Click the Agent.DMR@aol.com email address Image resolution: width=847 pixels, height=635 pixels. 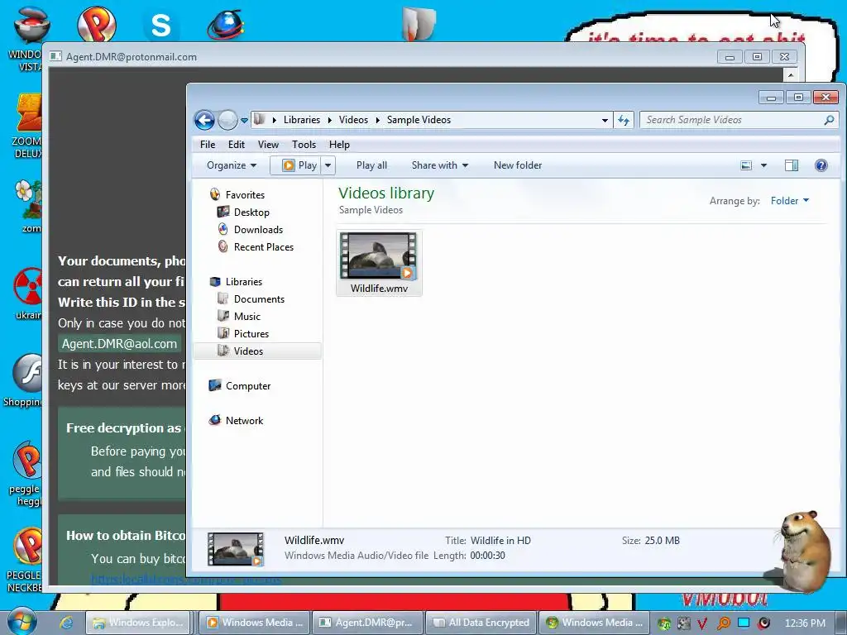(119, 344)
